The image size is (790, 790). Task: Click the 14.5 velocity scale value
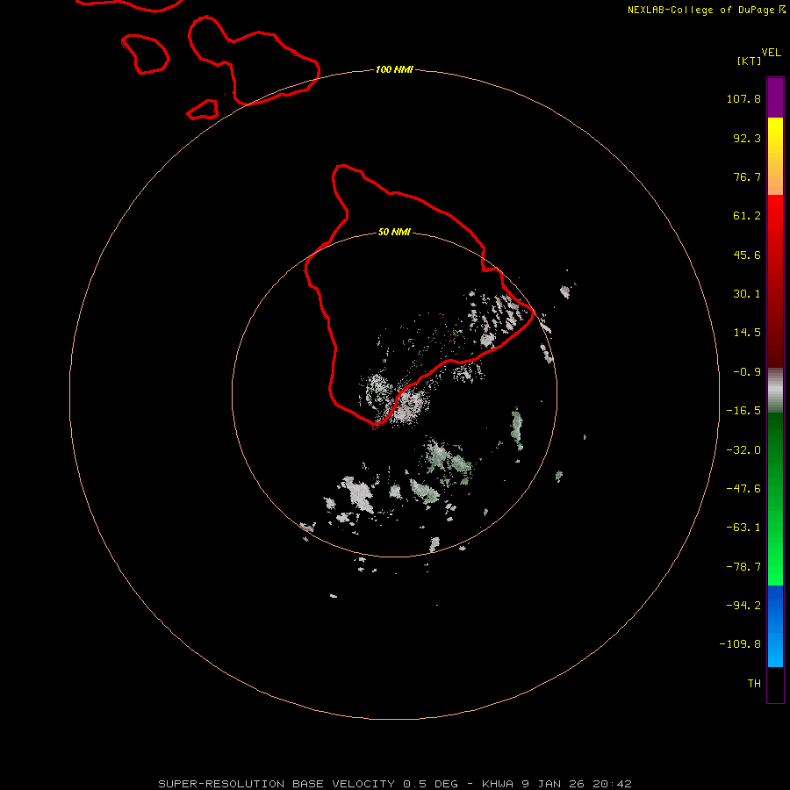click(x=747, y=333)
